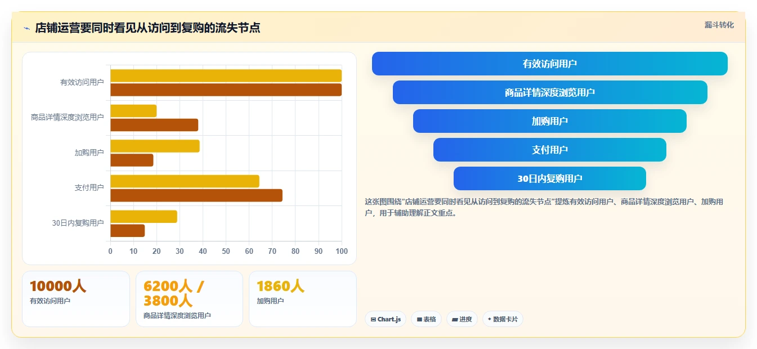Click the 加购用户 chart axis label
Image resolution: width=757 pixels, height=349 pixels.
point(89,153)
